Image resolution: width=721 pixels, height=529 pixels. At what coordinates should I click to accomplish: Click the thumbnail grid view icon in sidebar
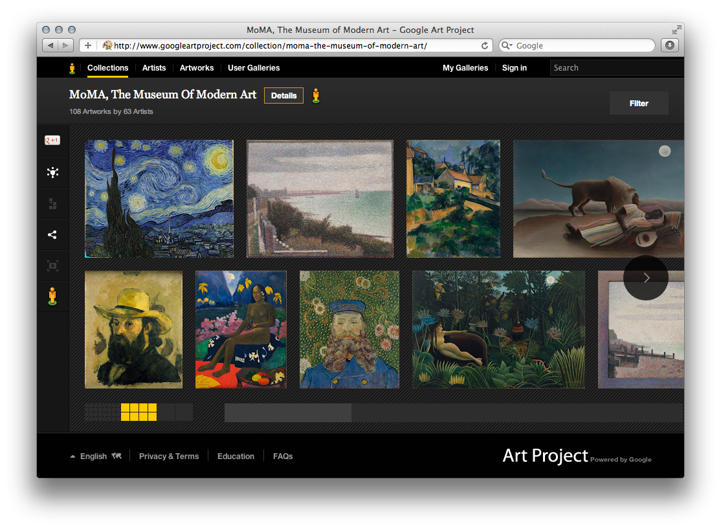pyautogui.click(x=52, y=203)
